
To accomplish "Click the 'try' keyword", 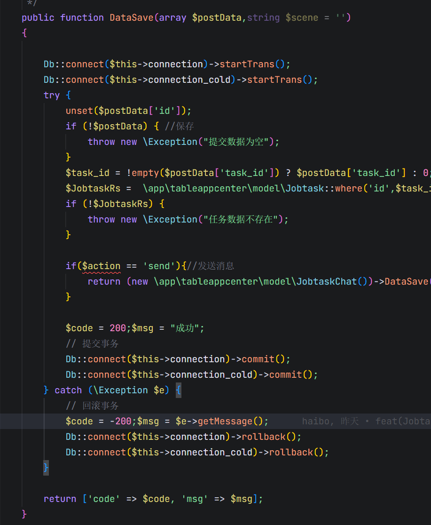I will point(52,95).
